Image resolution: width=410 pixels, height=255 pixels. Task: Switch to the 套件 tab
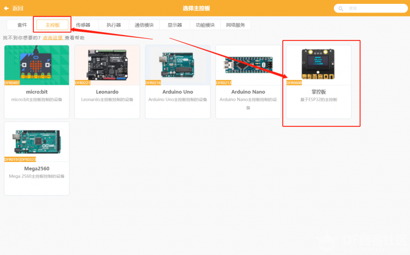tap(22, 25)
